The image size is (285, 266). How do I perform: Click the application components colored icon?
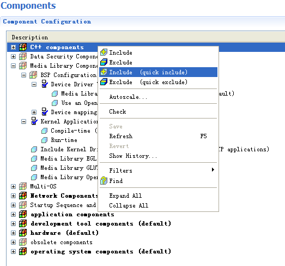point(23,214)
